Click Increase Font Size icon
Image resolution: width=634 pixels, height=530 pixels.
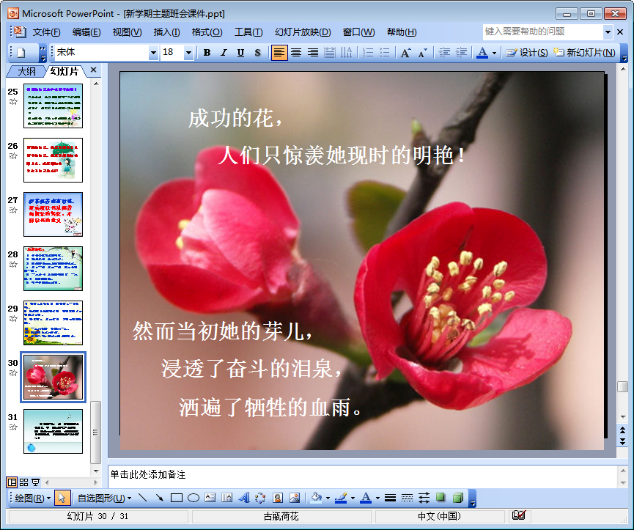[x=405, y=53]
